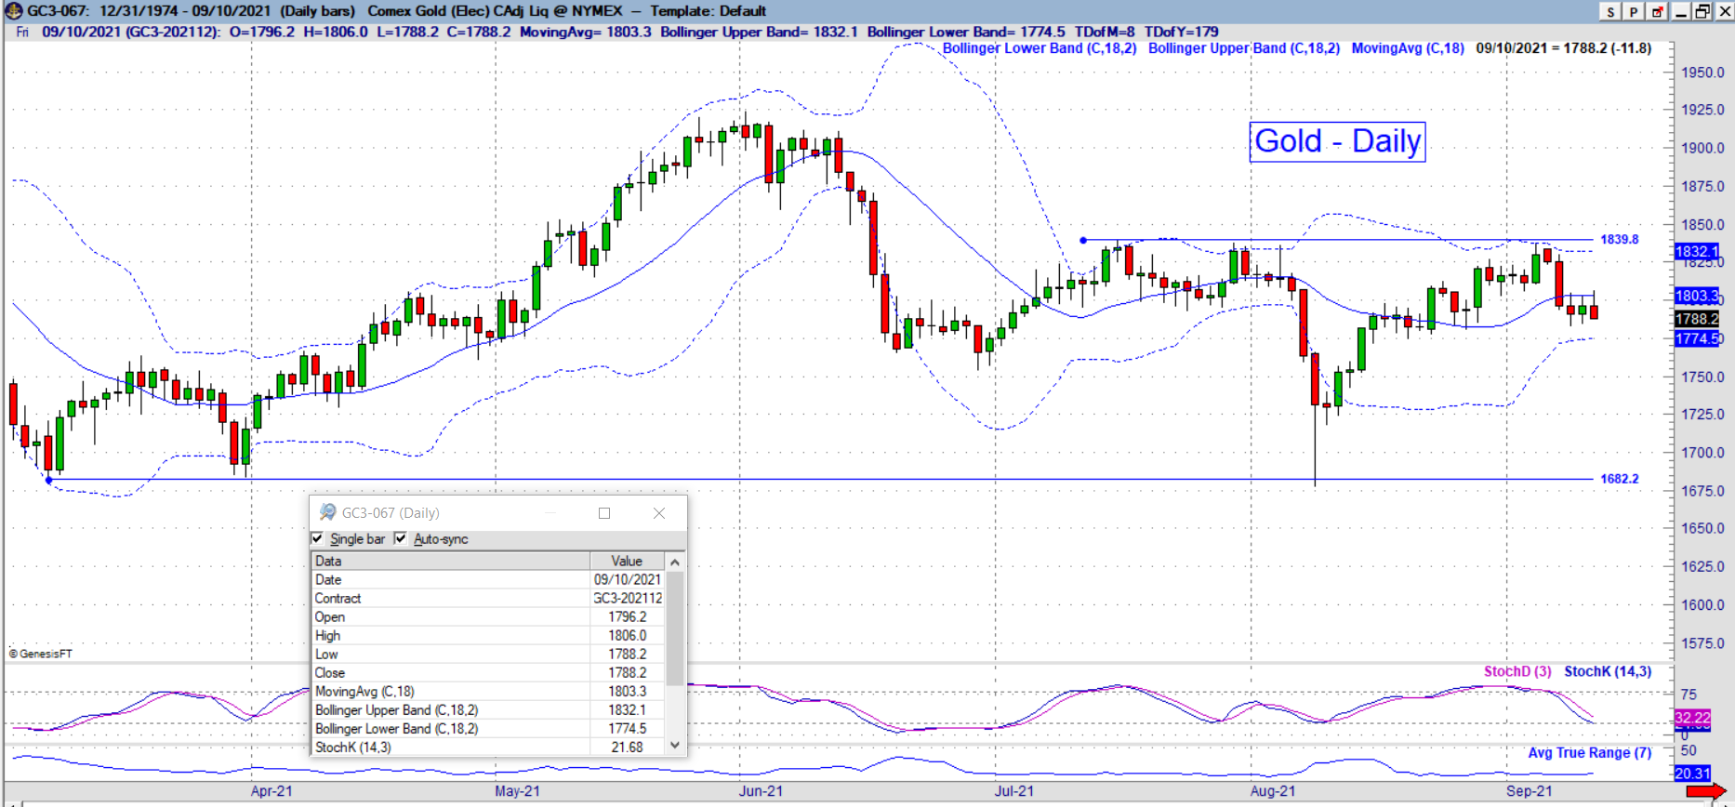This screenshot has width=1735, height=807.
Task: Click the detach window icon with red arrow
Action: click(x=1657, y=11)
